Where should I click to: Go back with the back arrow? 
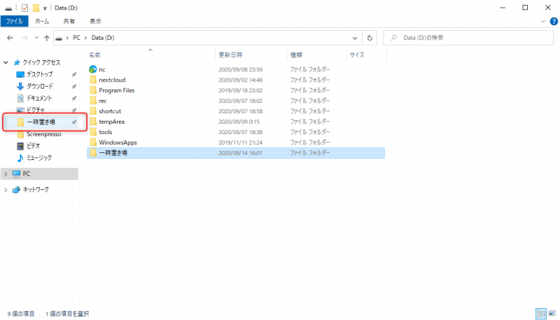tap(10, 38)
